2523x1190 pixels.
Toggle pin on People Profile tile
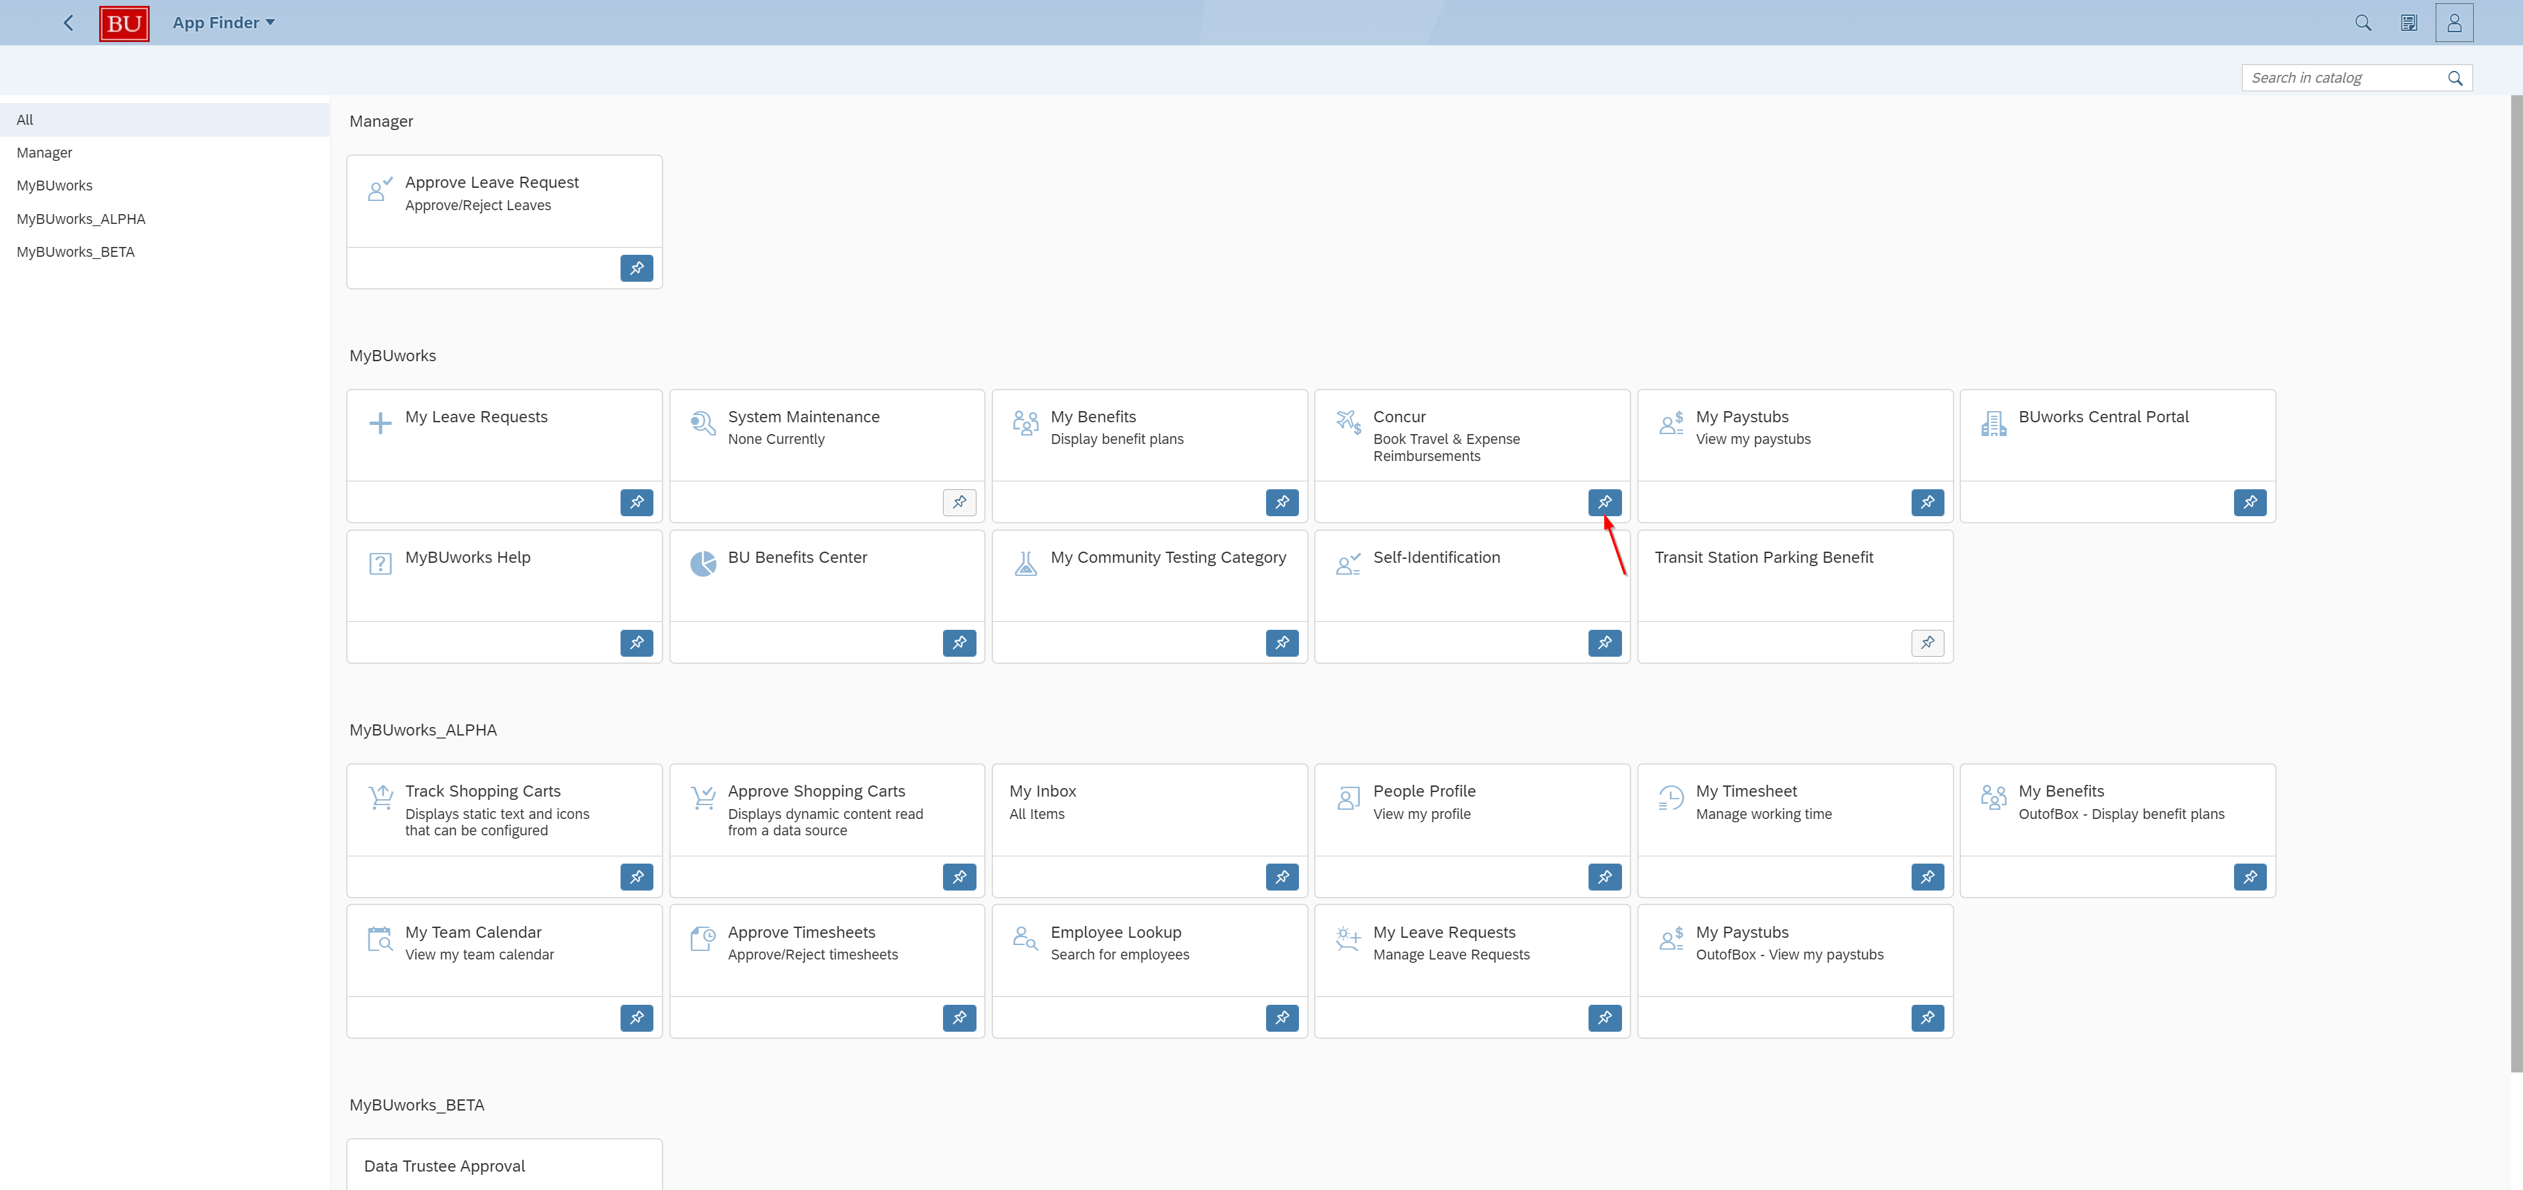click(1604, 877)
